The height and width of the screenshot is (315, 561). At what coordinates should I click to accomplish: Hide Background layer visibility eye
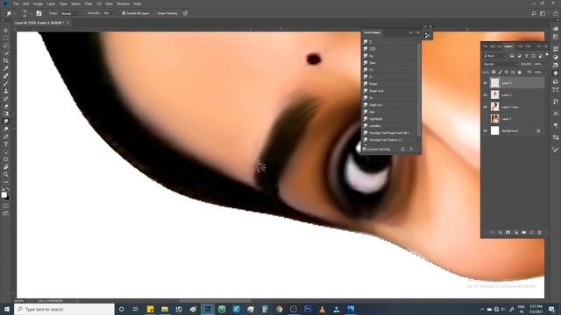(x=485, y=130)
